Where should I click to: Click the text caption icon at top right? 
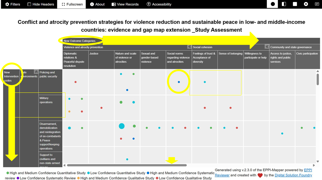317,4
